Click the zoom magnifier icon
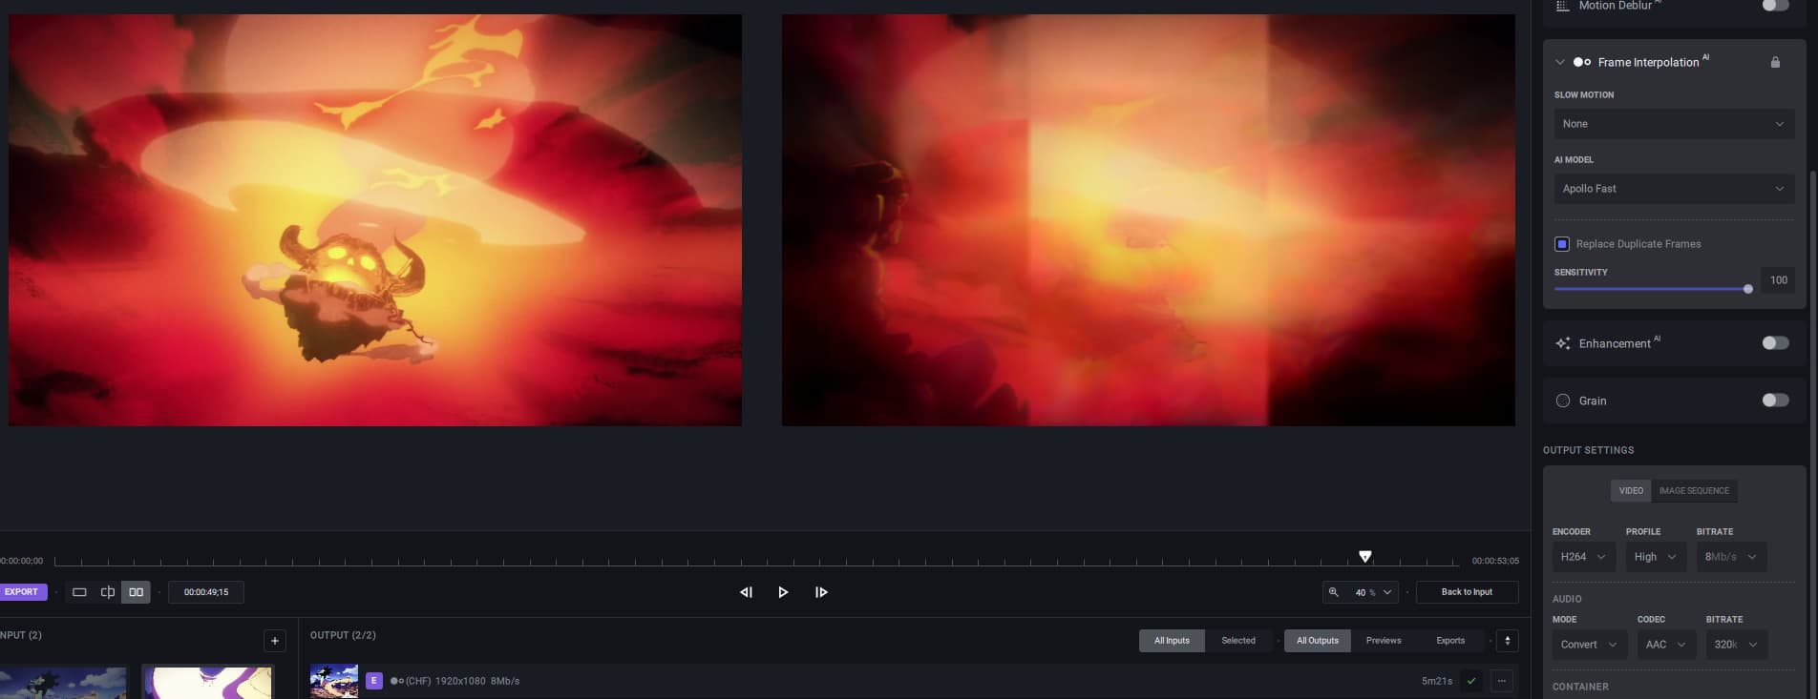Image resolution: width=1818 pixels, height=699 pixels. [x=1334, y=592]
